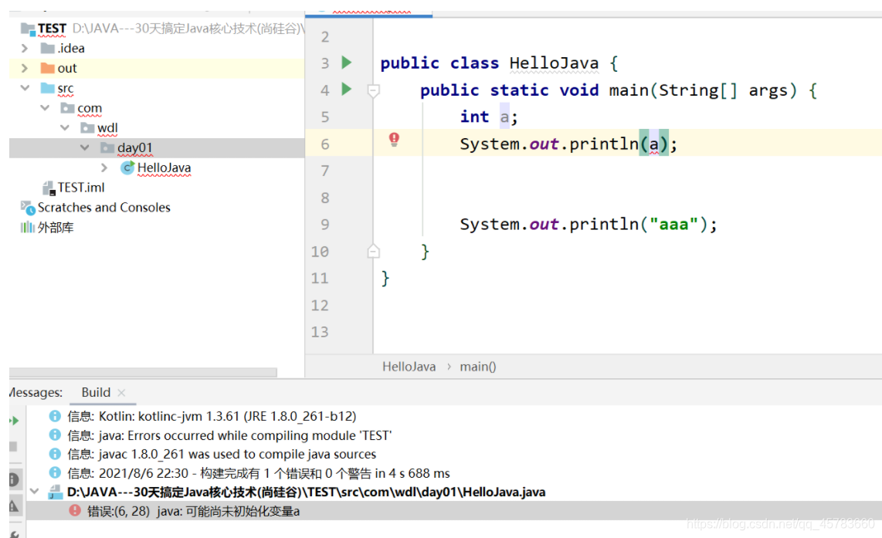Select 'Errors occurred while compiling module' message
882x538 pixels.
tap(229, 435)
